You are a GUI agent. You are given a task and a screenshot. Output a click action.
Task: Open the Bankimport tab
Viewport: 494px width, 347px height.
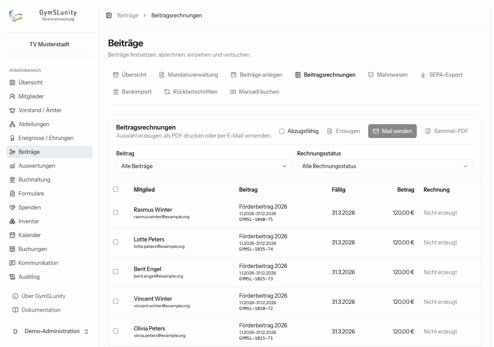[132, 92]
